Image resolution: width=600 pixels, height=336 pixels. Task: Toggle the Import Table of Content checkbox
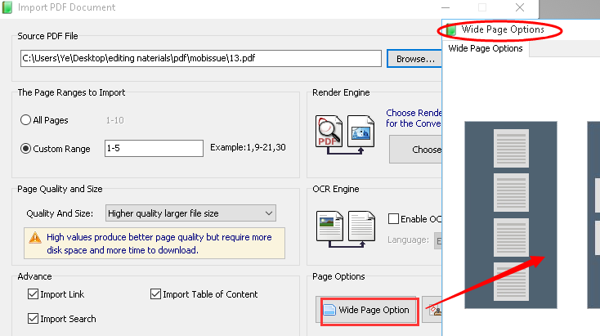pyautogui.click(x=155, y=294)
